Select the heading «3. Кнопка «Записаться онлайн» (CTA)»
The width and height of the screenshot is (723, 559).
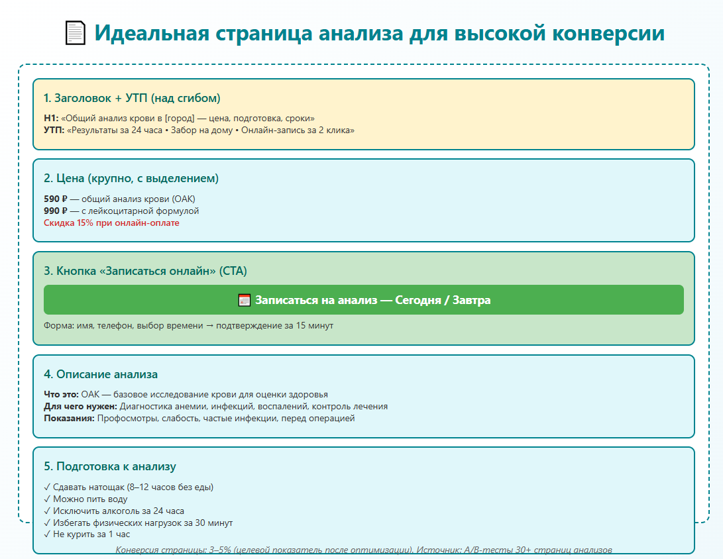pos(145,271)
